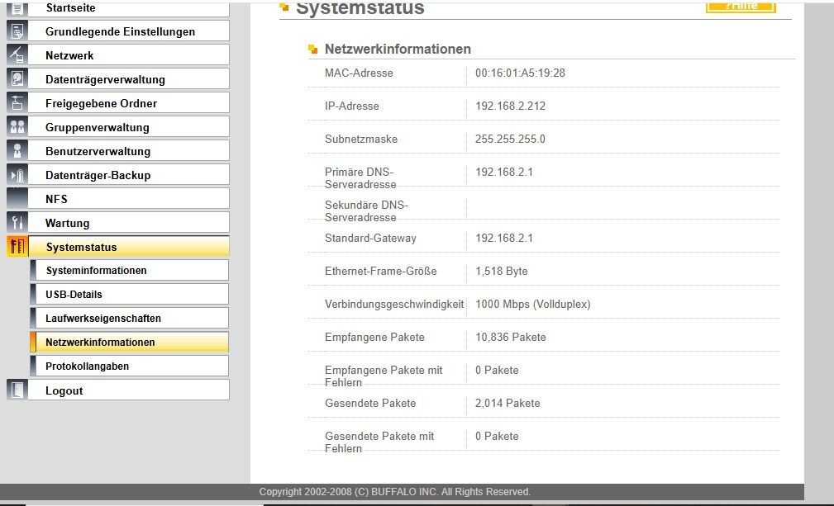
Task: Click the Standard-Gateway label
Action: click(370, 238)
